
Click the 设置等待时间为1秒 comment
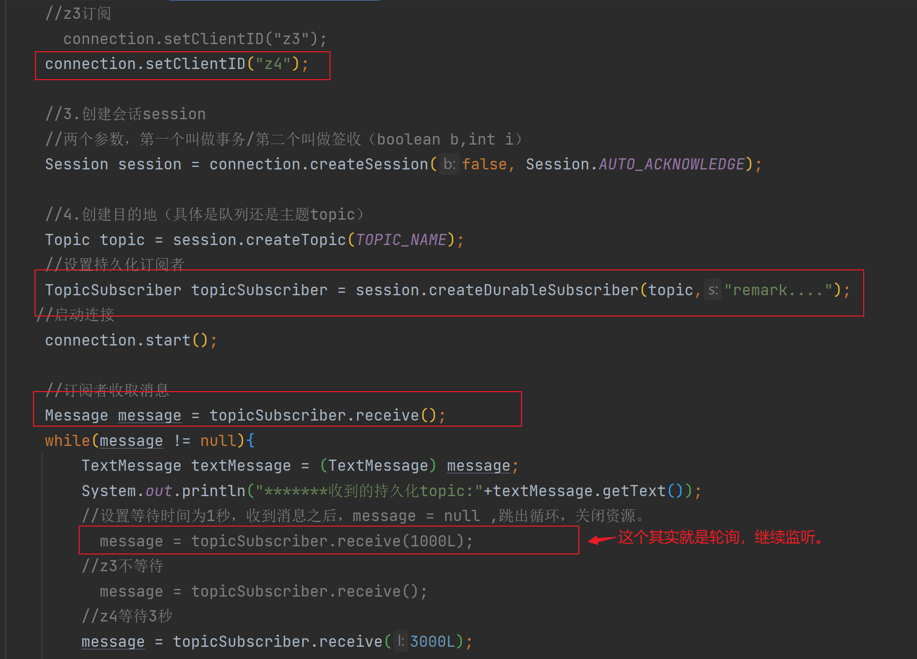click(x=364, y=516)
